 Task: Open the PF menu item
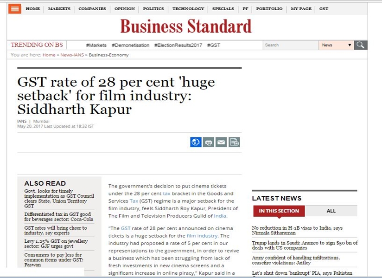[245, 9]
